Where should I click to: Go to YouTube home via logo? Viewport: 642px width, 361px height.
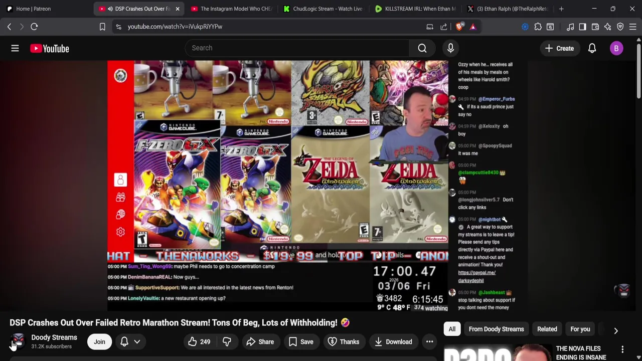pyautogui.click(x=49, y=48)
